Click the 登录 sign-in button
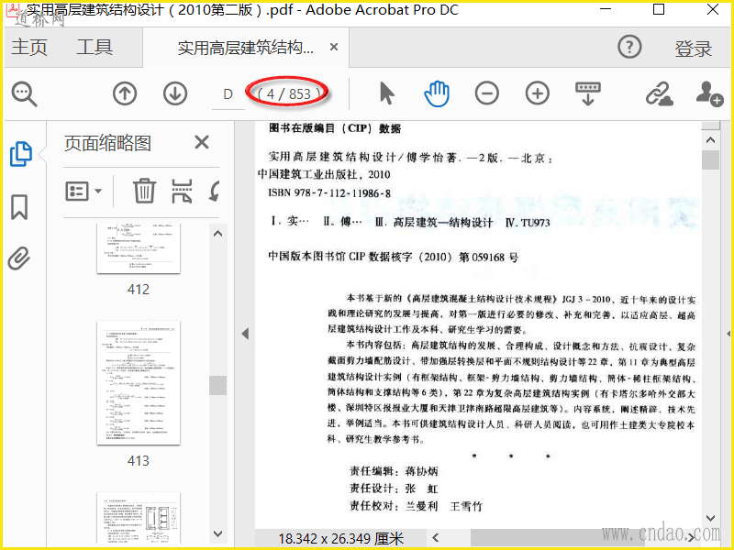 tap(694, 49)
